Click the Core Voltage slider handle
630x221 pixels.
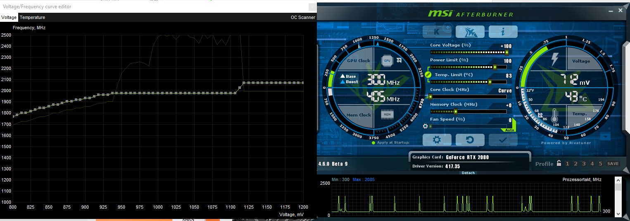(x=507, y=52)
